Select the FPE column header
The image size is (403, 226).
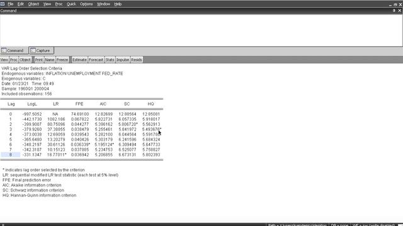click(79, 104)
